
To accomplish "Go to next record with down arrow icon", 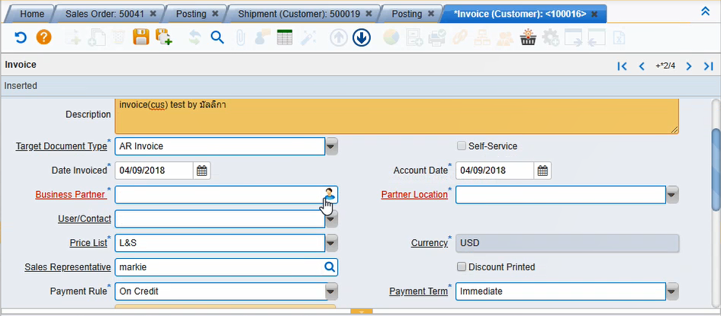I will [361, 37].
